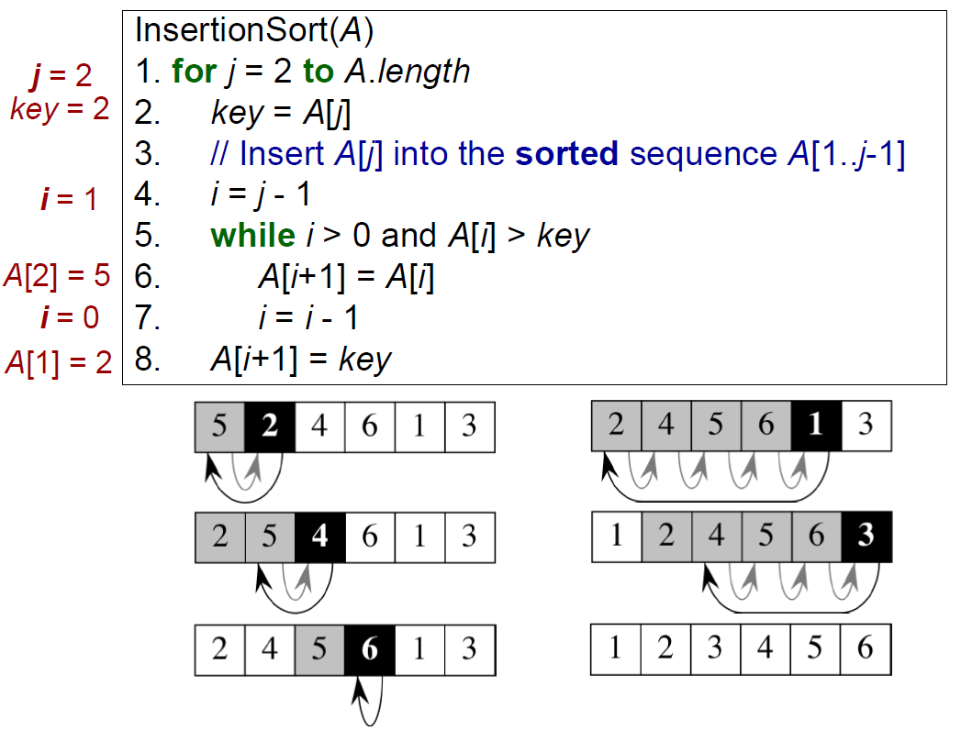Click the red 'j = 2' annotation

point(60,73)
